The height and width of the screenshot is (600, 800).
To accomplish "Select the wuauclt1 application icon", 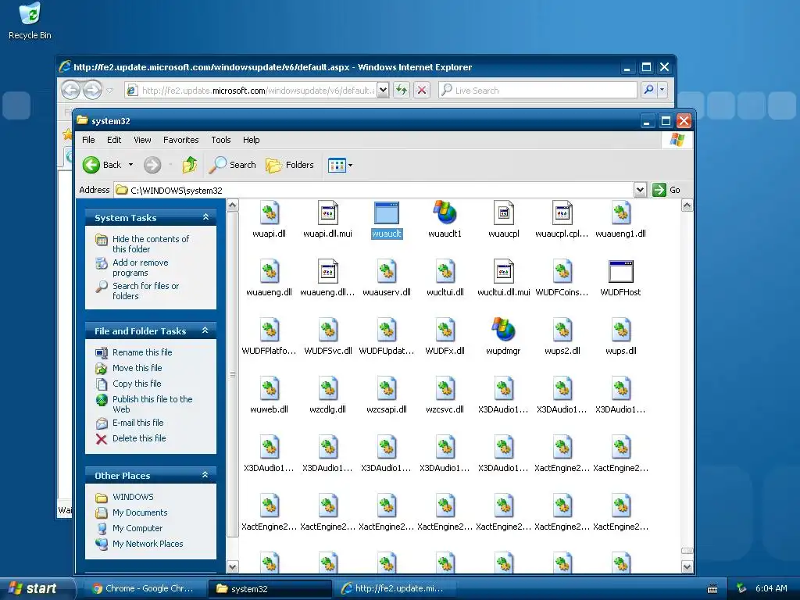I will pos(445,212).
